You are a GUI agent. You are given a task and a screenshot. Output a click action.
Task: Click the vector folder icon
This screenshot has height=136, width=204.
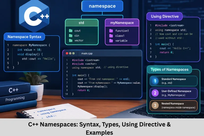(71, 40)
